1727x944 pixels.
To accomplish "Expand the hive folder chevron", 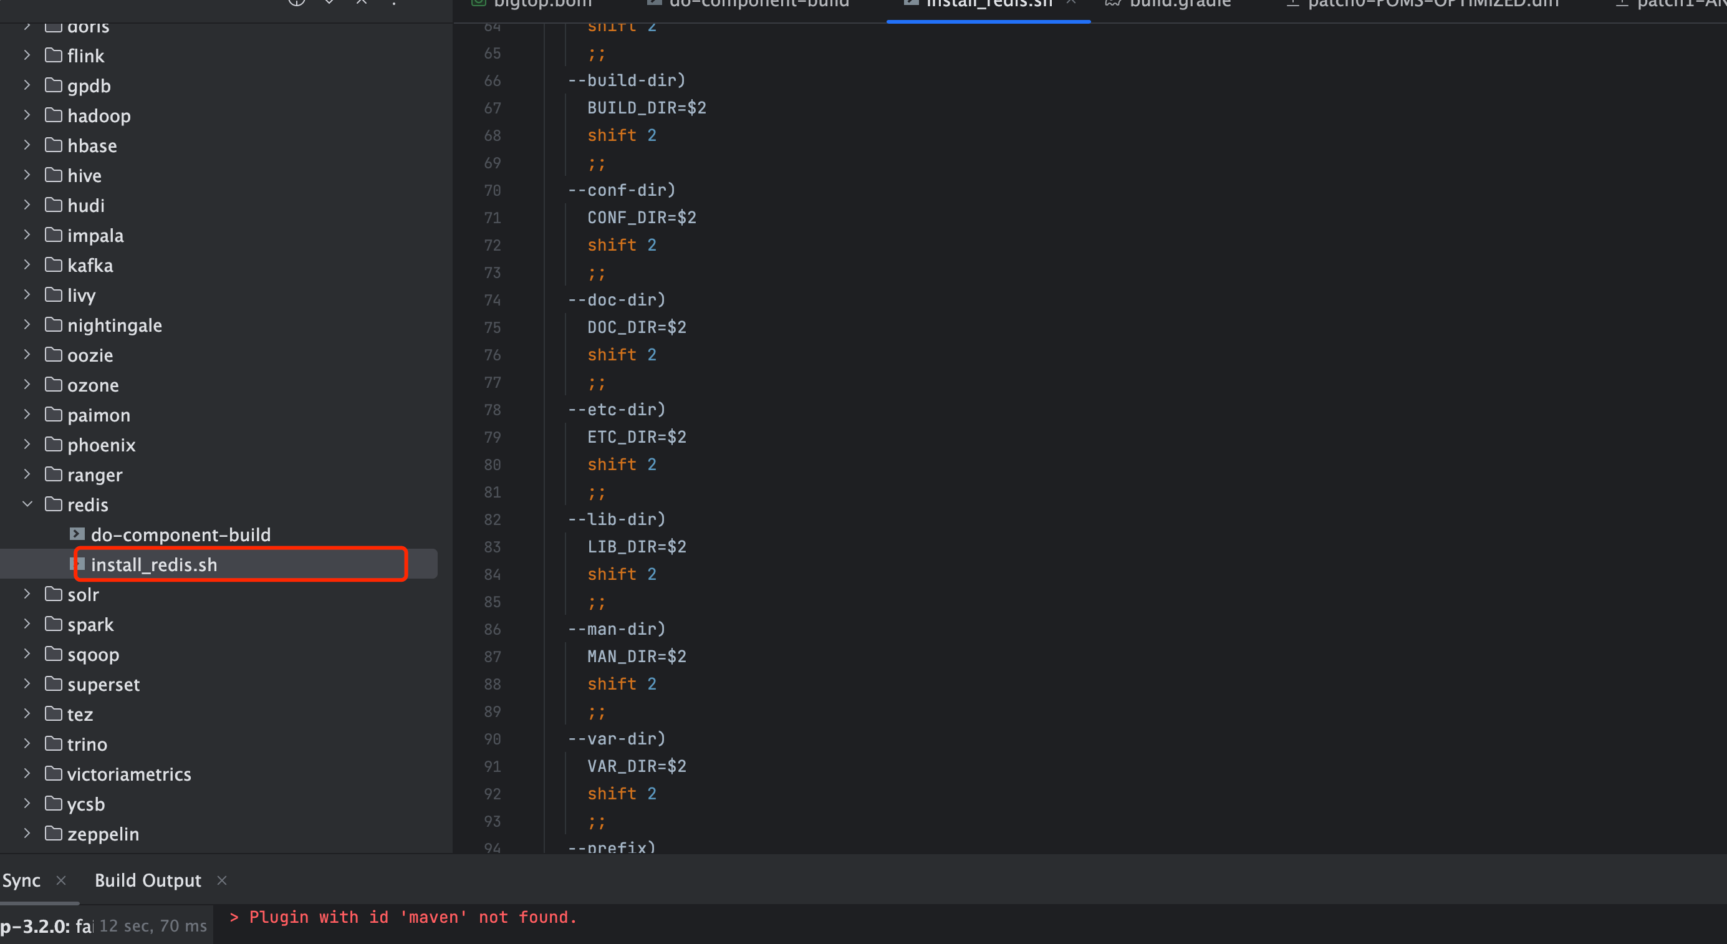I will [27, 175].
